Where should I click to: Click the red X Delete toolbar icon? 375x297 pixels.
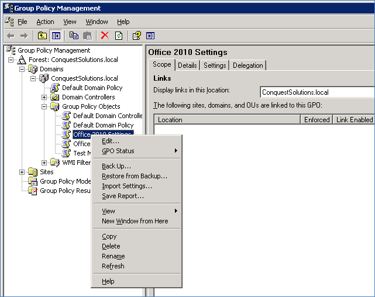pos(105,36)
